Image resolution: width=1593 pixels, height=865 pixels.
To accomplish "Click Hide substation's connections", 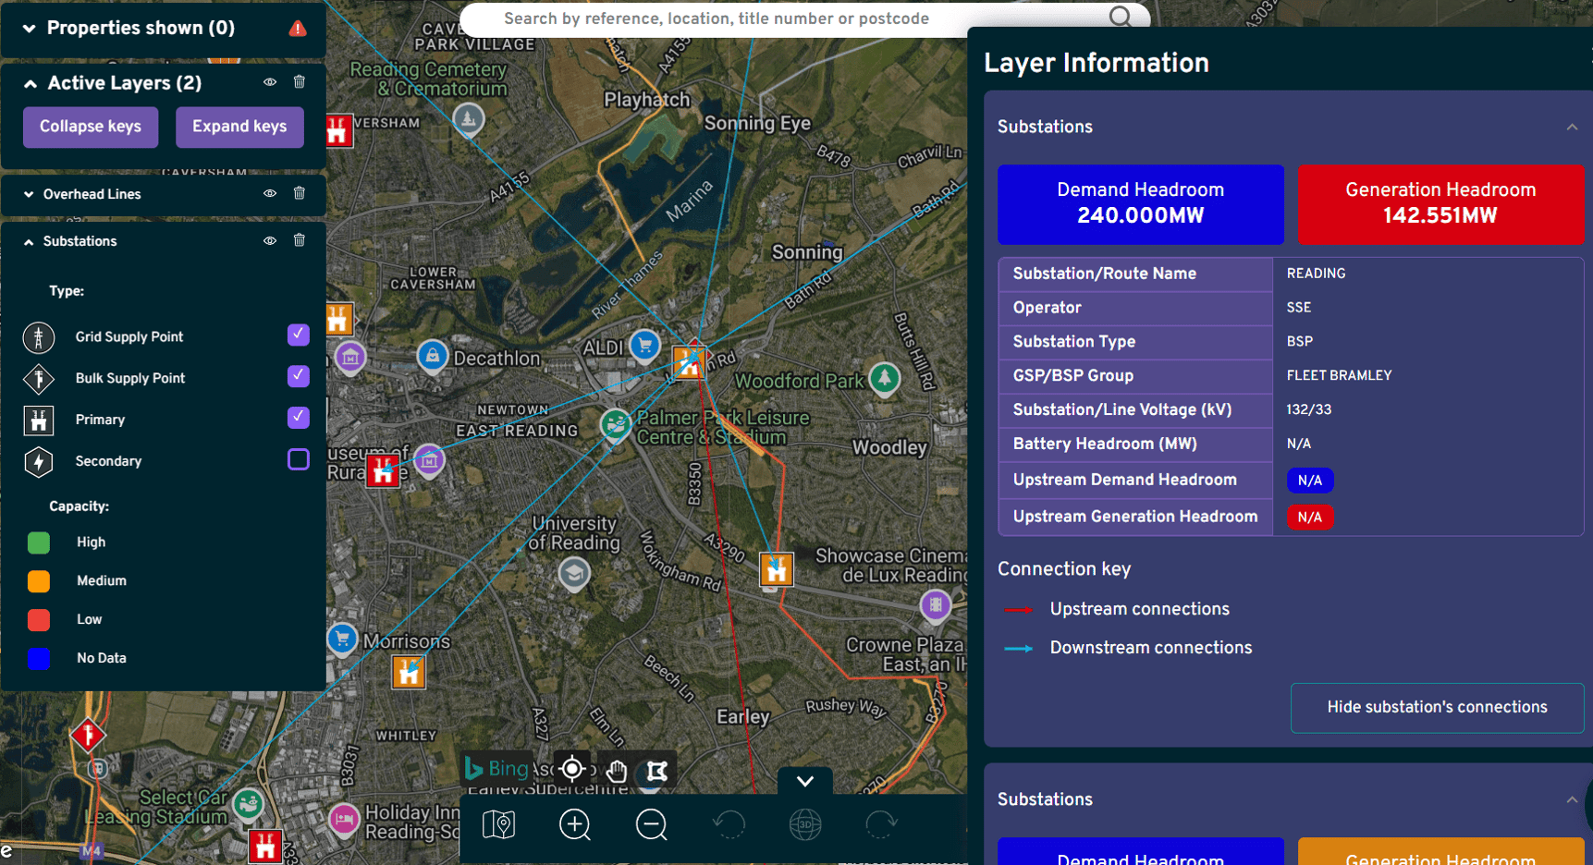I will pos(1436,707).
